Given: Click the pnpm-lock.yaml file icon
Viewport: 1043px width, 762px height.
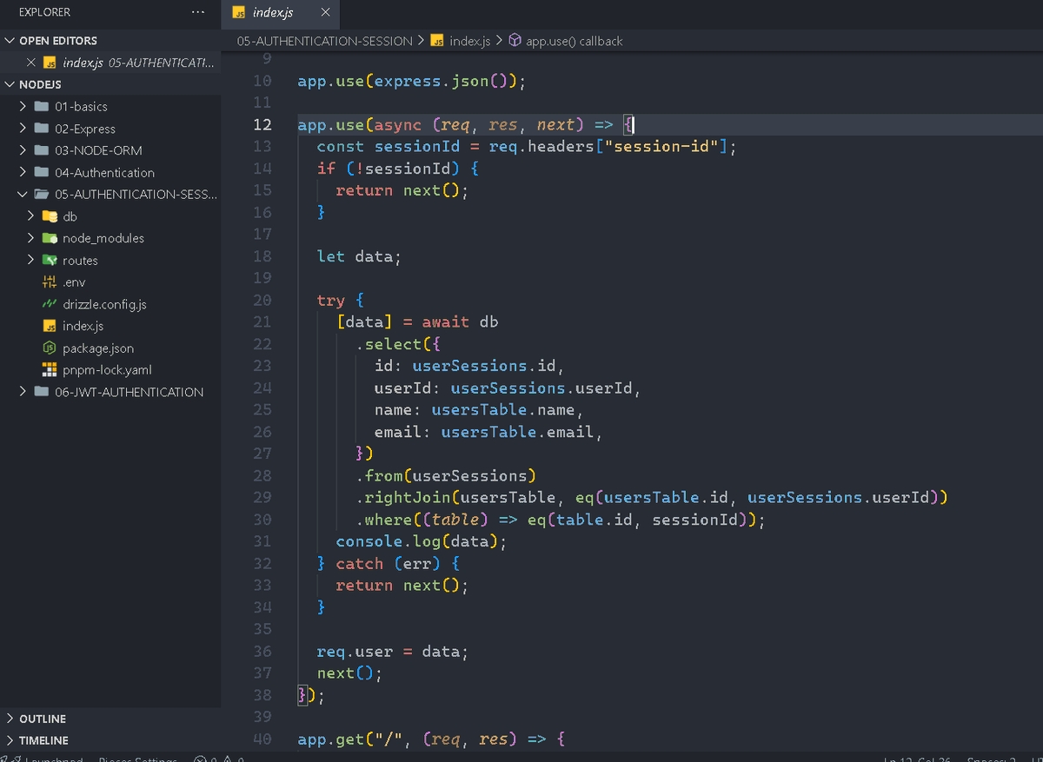Looking at the screenshot, I should pos(50,369).
